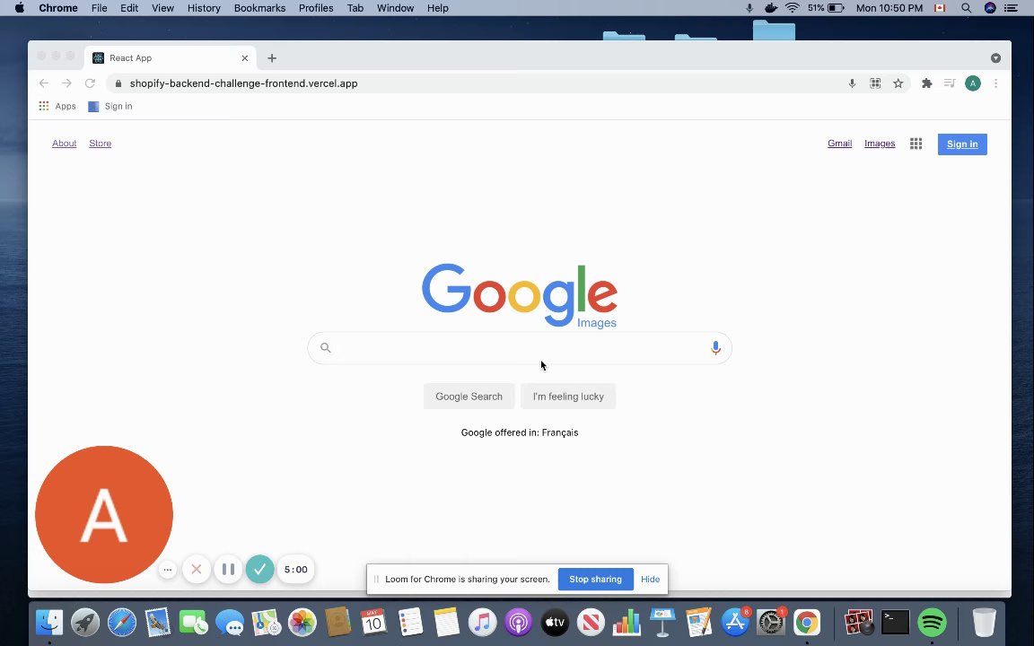Open the Store link

[101, 143]
